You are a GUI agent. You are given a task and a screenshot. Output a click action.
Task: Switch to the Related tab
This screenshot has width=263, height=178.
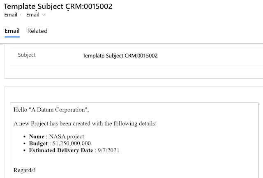(37, 31)
